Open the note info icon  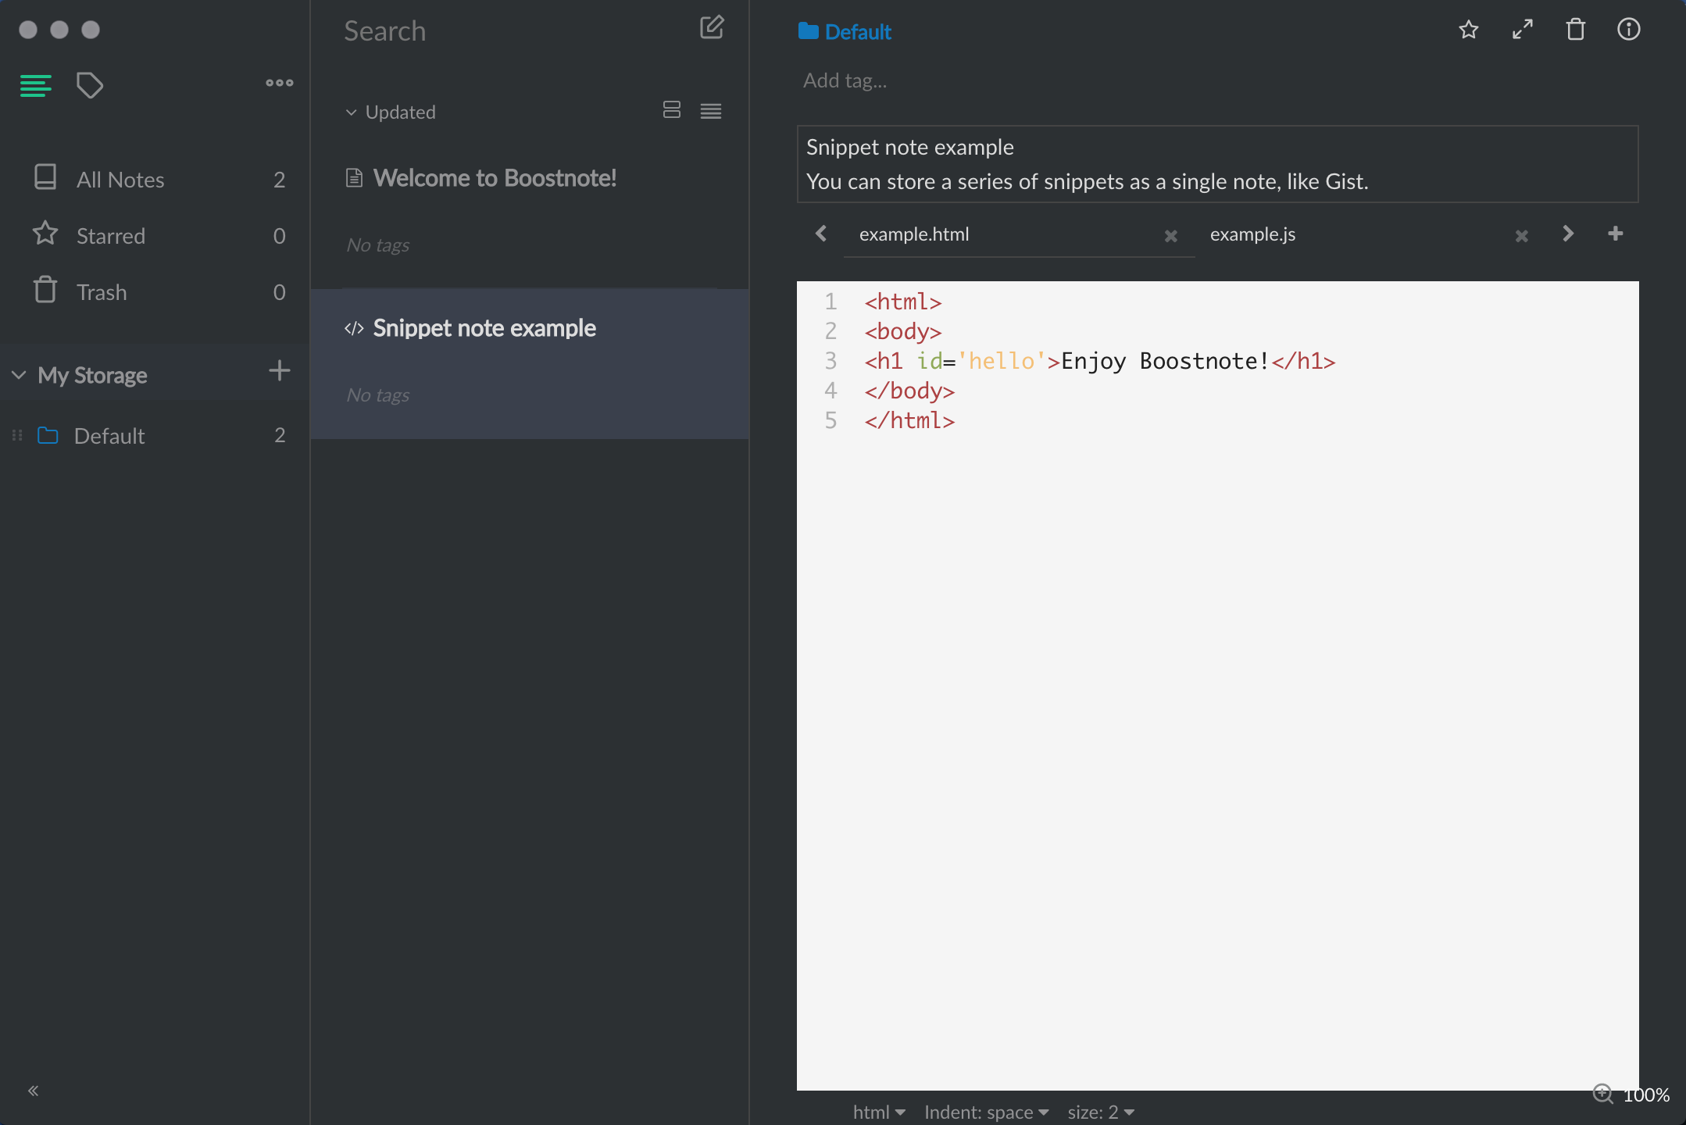1628,30
